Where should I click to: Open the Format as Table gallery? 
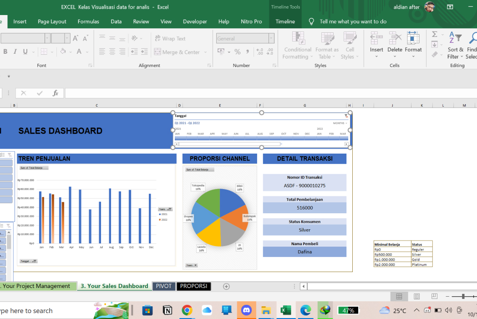point(327,45)
